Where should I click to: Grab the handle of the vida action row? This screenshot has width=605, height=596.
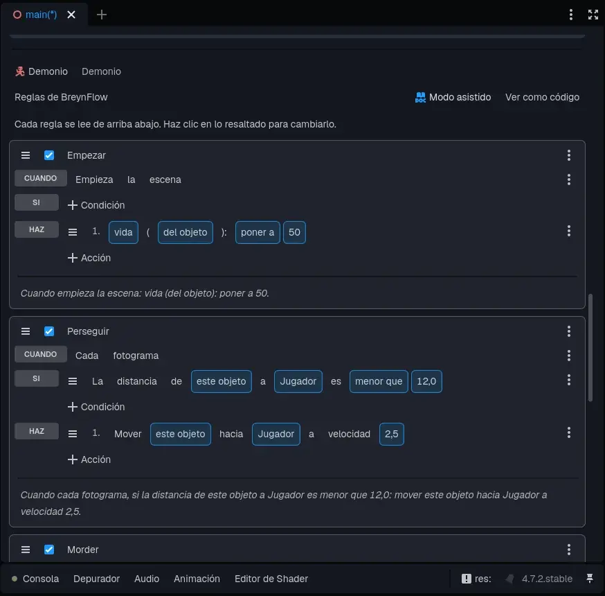tap(73, 232)
